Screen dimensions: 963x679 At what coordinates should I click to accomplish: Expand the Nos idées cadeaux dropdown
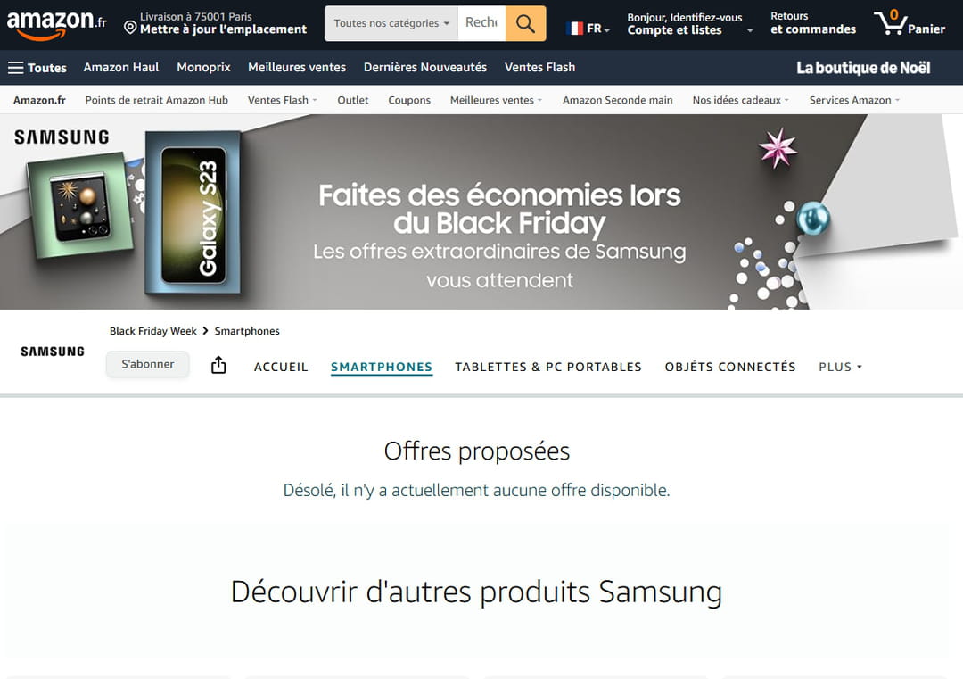740,100
